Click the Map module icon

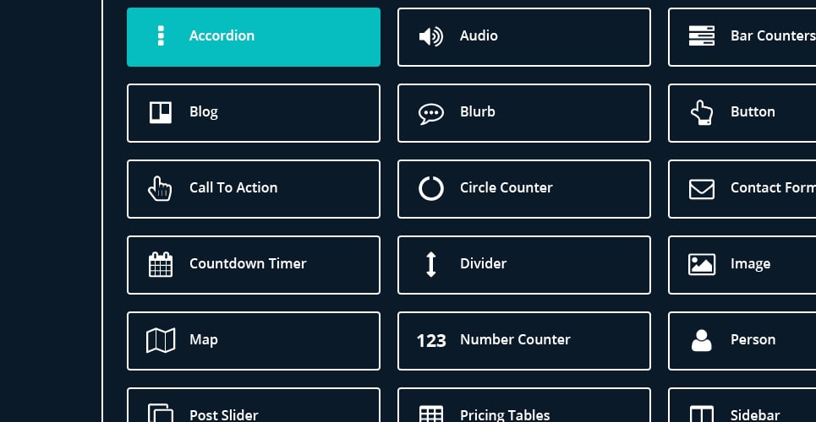(161, 340)
